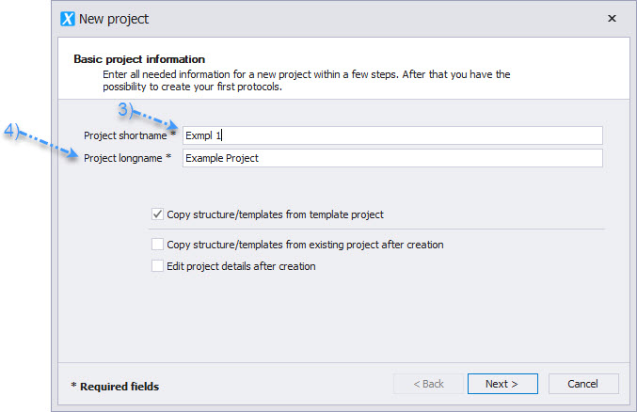Select the Project longname label

click(122, 158)
